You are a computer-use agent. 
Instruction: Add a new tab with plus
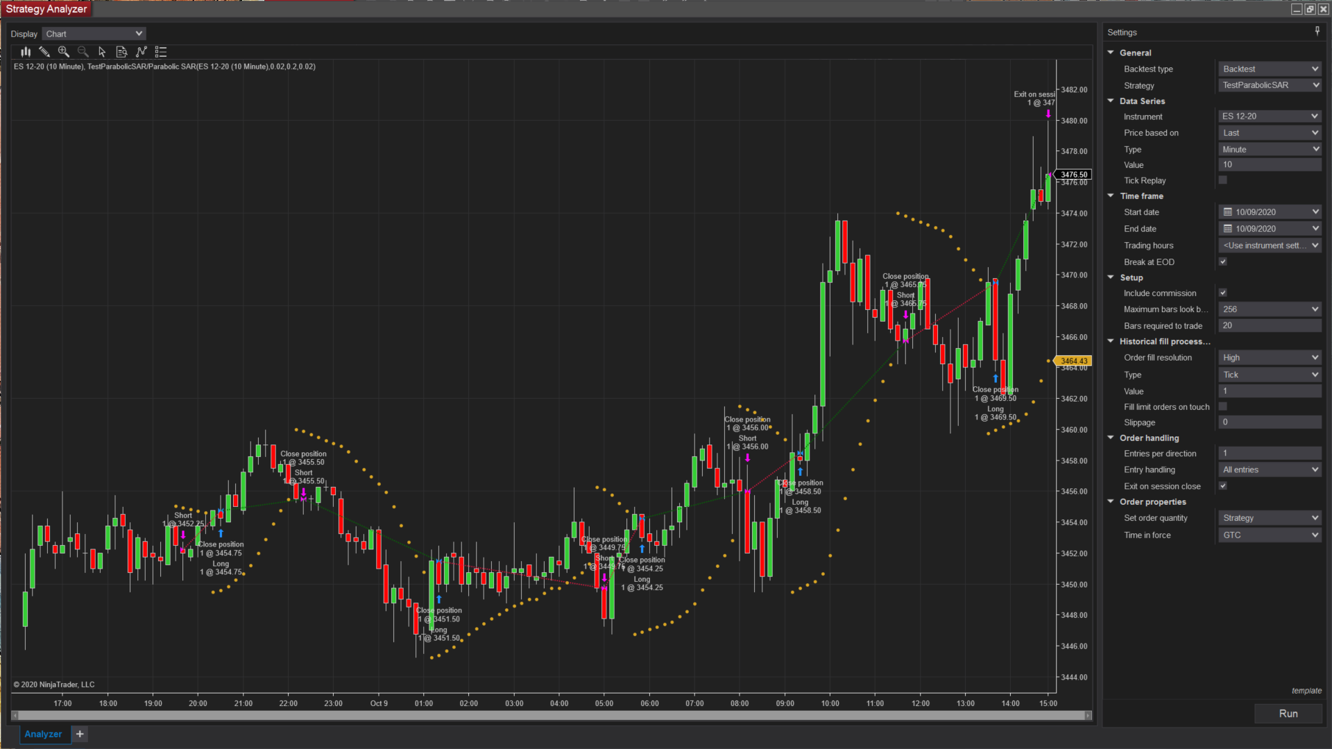pyautogui.click(x=80, y=734)
